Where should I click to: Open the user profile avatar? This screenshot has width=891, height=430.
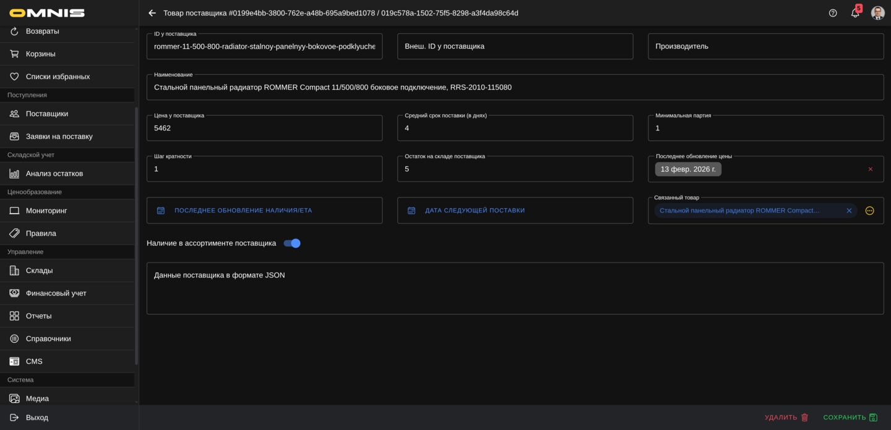[x=877, y=13]
